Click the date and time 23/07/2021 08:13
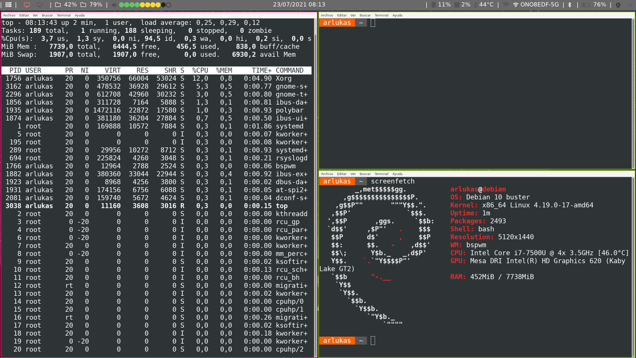Screen dimensions: 636x358 point(298,5)
